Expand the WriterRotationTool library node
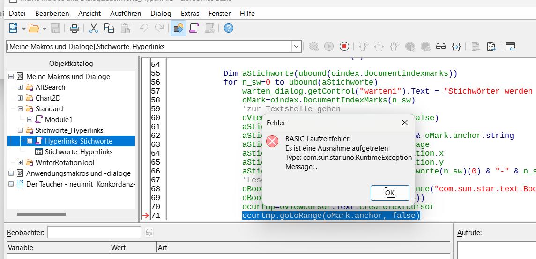The height and width of the screenshot is (259, 536). [x=20, y=163]
